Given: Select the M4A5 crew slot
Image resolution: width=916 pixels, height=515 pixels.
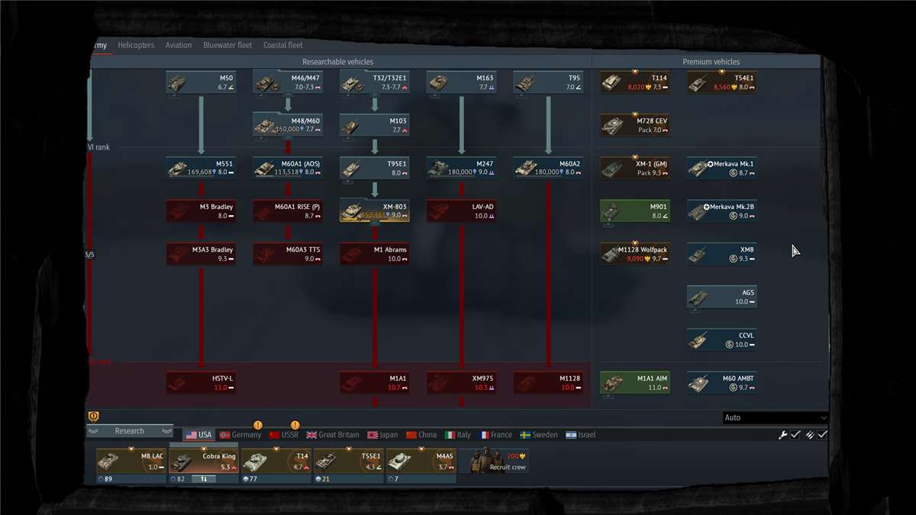Looking at the screenshot, I should pos(421,461).
